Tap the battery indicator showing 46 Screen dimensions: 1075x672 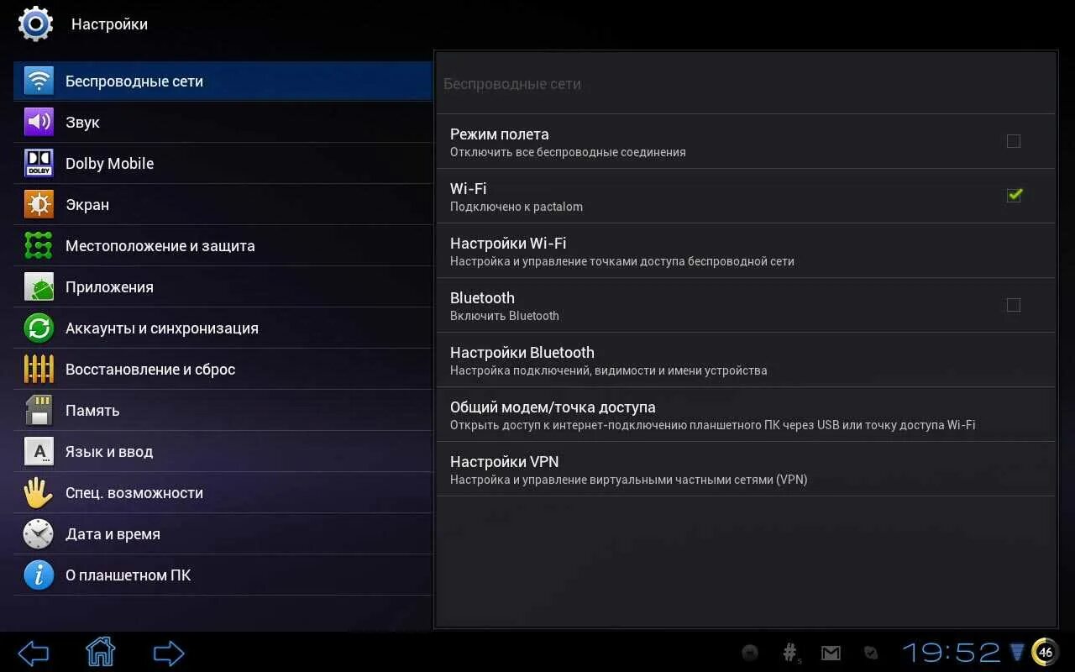1045,652
